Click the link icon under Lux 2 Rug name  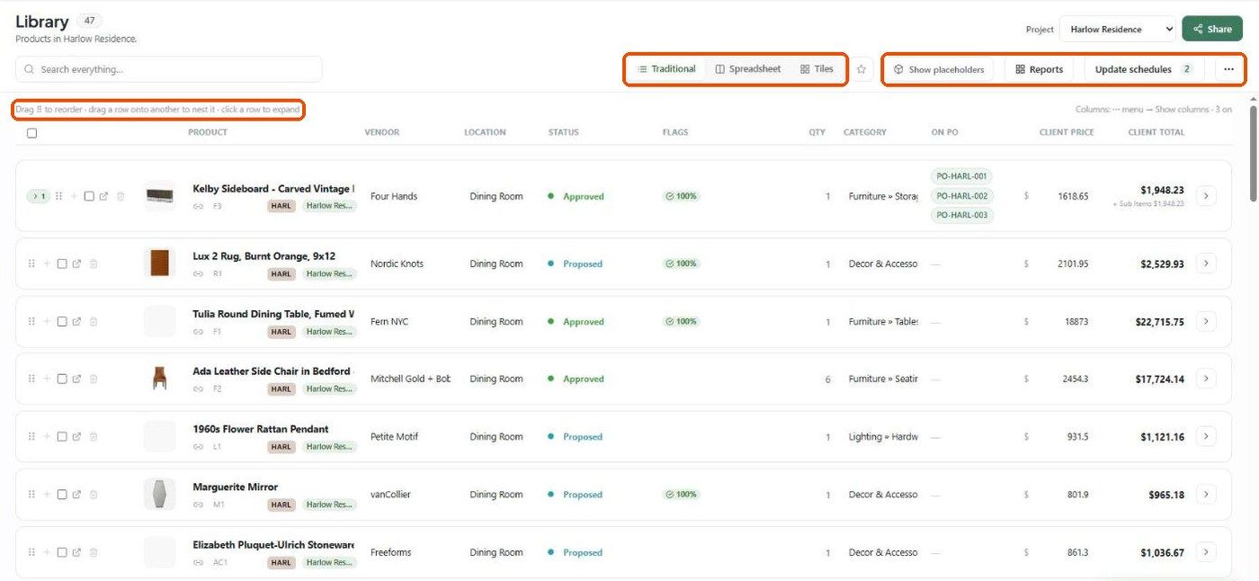click(x=198, y=273)
